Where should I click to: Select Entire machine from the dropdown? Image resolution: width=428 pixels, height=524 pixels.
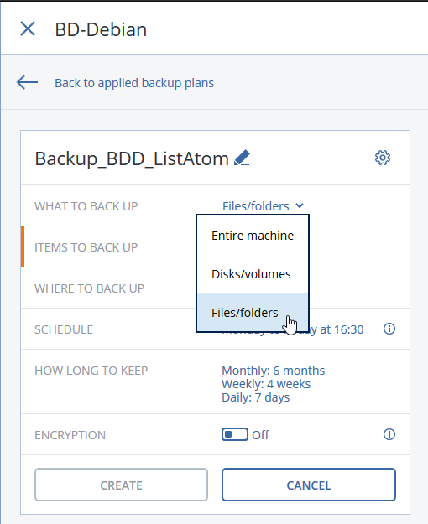[x=253, y=236]
